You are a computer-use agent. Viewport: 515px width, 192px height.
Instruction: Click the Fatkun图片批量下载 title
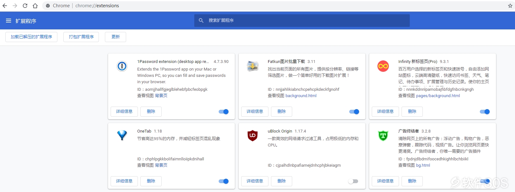point(286,62)
